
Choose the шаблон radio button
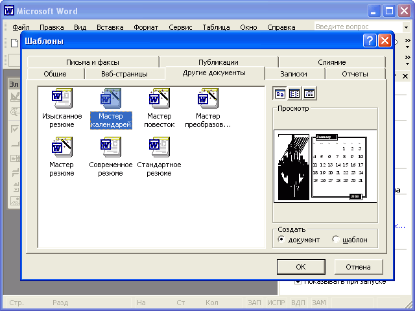336,239
